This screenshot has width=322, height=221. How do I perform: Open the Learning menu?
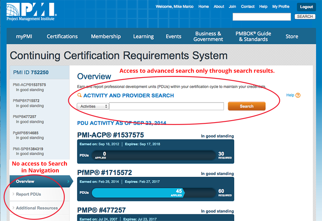pos(143,37)
